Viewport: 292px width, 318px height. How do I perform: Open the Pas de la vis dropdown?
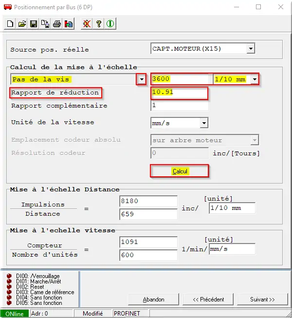pyautogui.click(x=141, y=79)
